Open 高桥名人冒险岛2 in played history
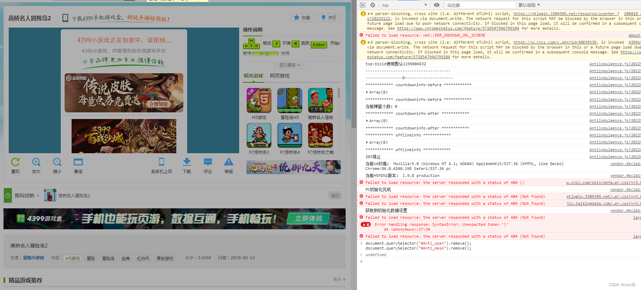 click(x=74, y=196)
